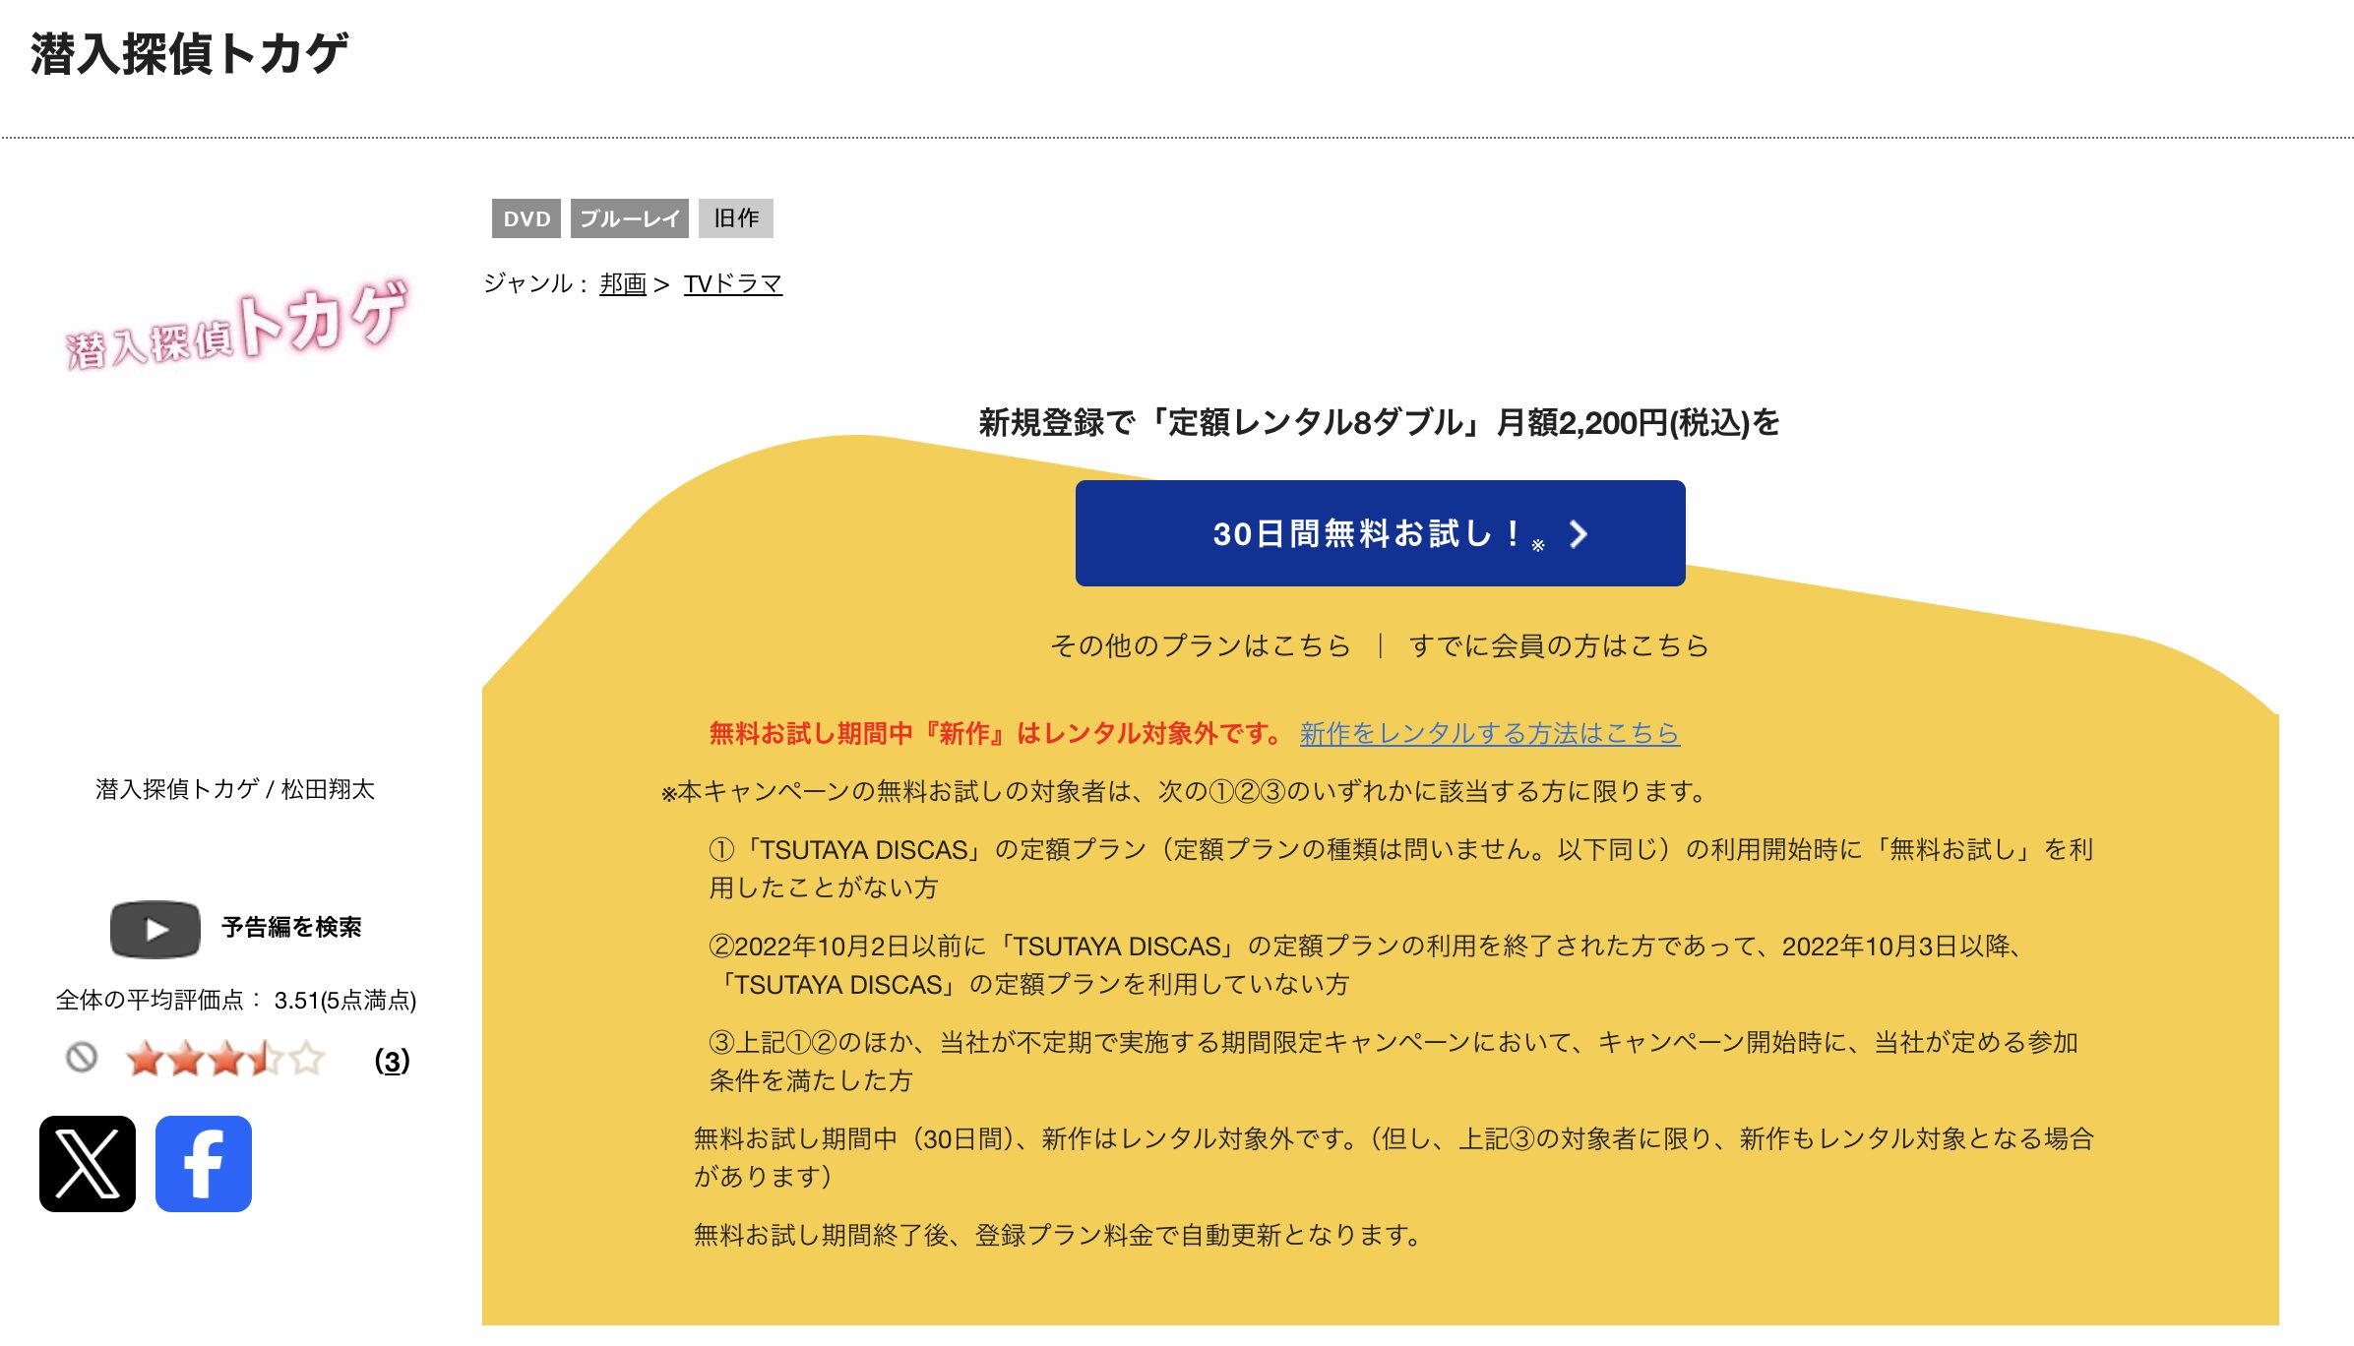The image size is (2354, 1346).
Task: Open the (3) review count link
Action: (392, 1061)
